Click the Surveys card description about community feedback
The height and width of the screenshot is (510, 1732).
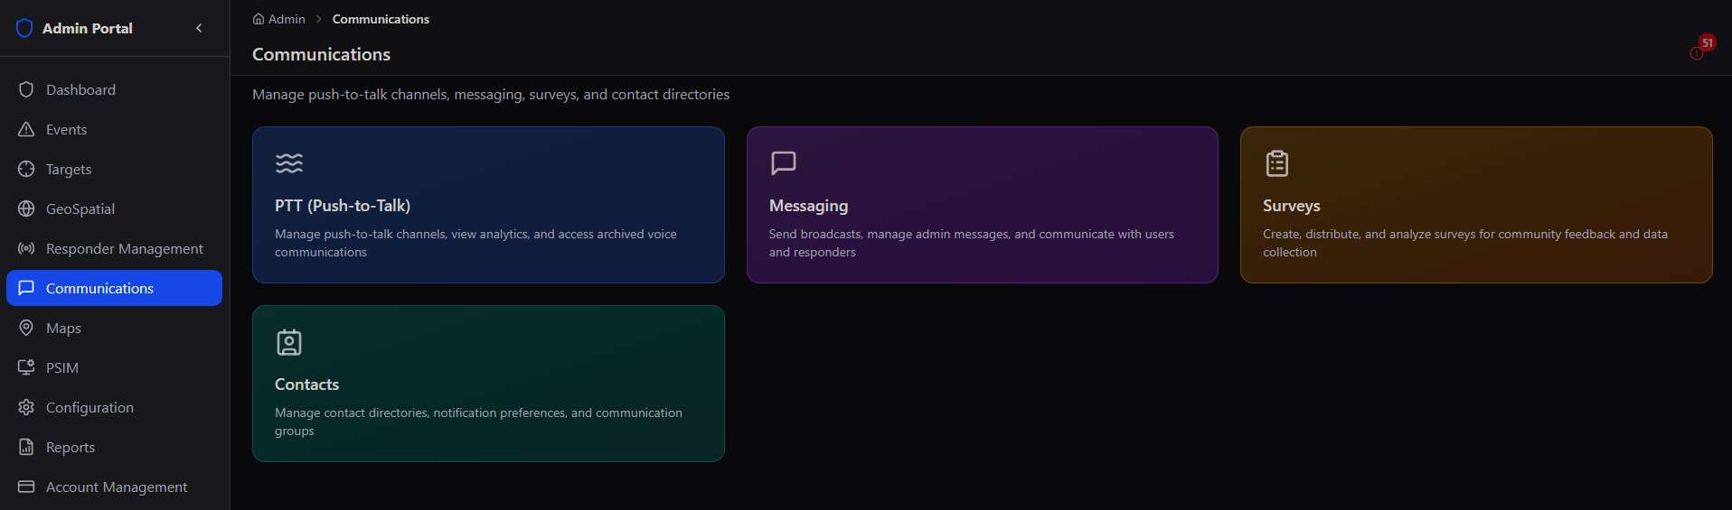1465,243
